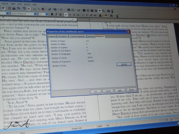Open the Tools menu
179x134 pixels.
[x=19, y=4]
